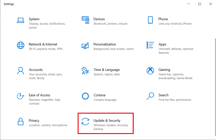Screen dimensions: 216x140
Task: Select the Gaming heading
Action: click(x=164, y=70)
